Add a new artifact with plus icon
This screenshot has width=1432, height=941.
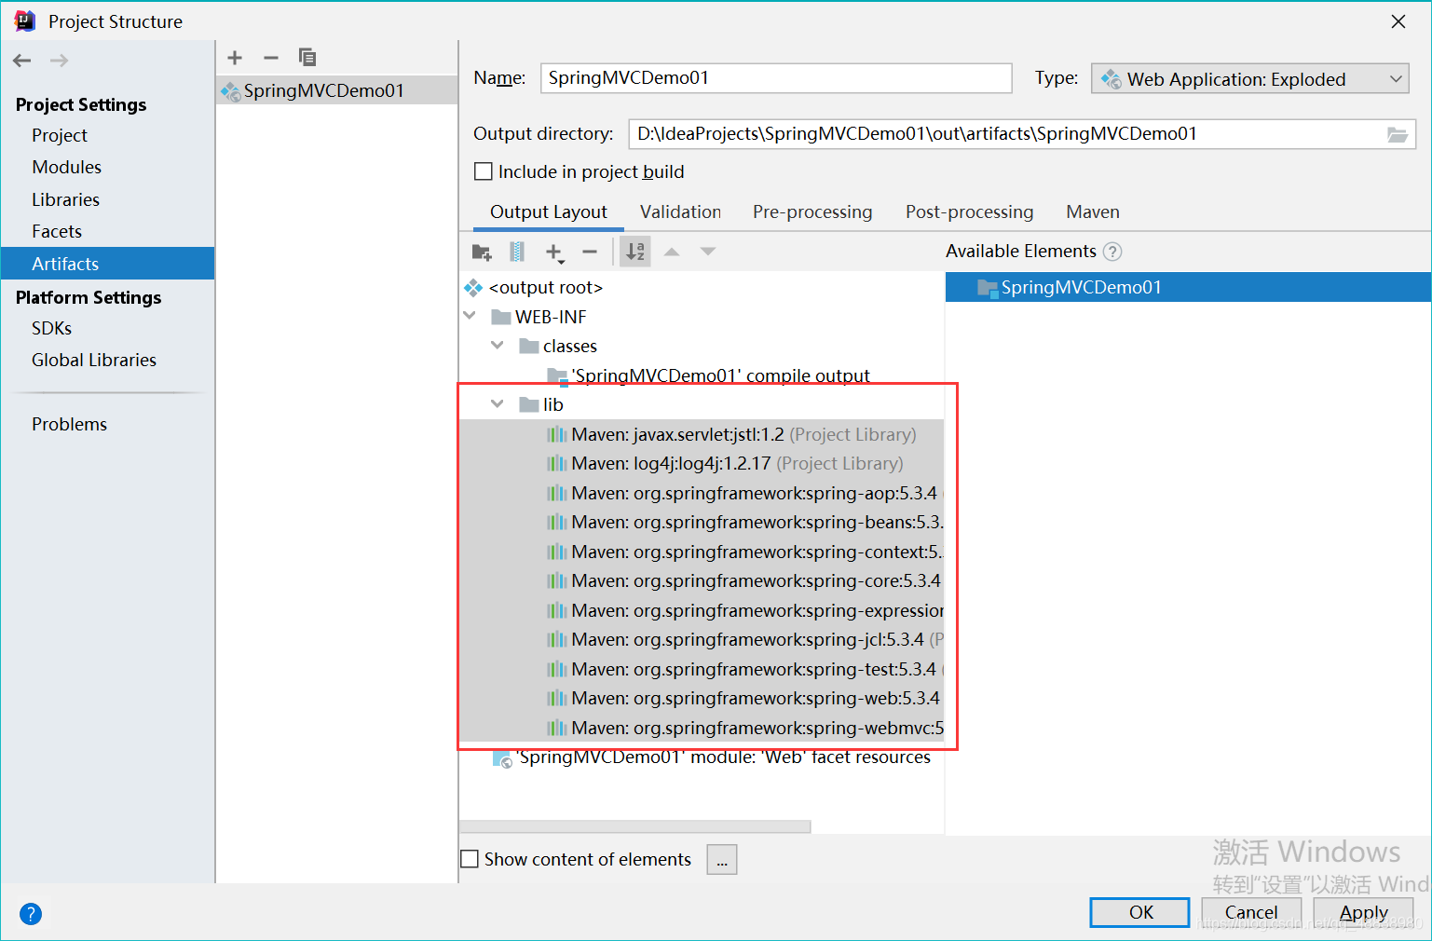click(235, 58)
